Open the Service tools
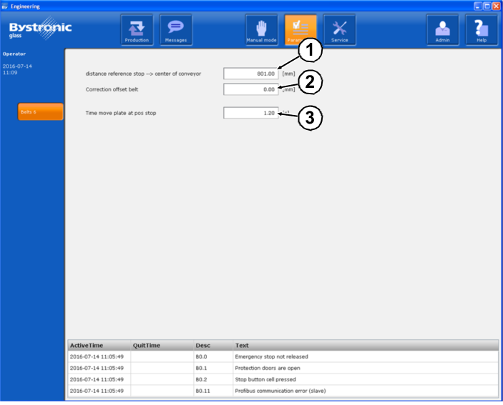Image resolution: width=503 pixels, height=405 pixels. [x=339, y=30]
